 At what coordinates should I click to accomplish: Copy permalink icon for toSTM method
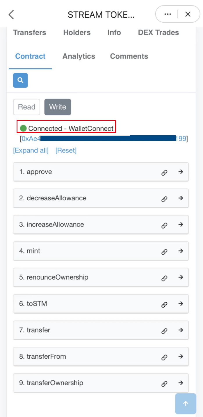[164, 305]
